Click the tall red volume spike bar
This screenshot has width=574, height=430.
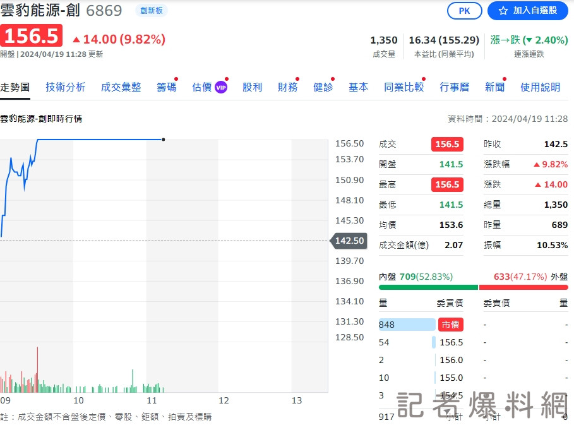tap(37, 369)
